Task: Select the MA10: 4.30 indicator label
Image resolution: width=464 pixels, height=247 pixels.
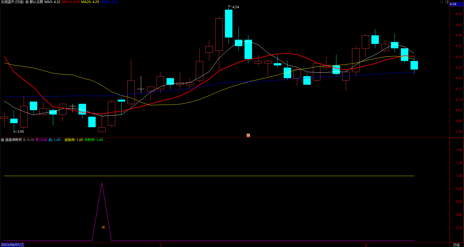Action: (x=71, y=2)
